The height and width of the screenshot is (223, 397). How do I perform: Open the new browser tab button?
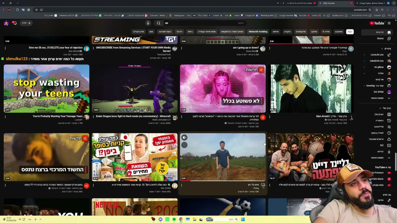(x=278, y=3)
